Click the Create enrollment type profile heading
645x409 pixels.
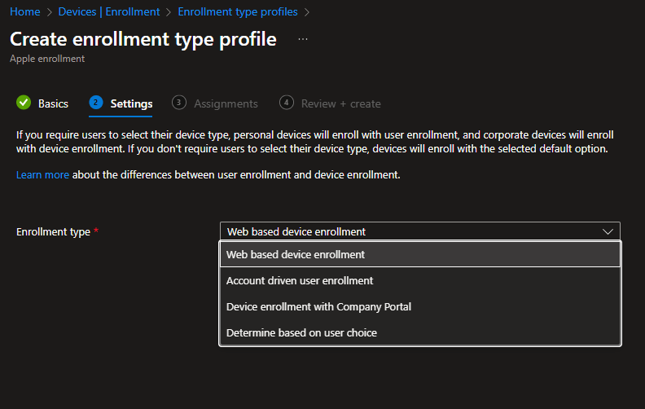pos(143,39)
